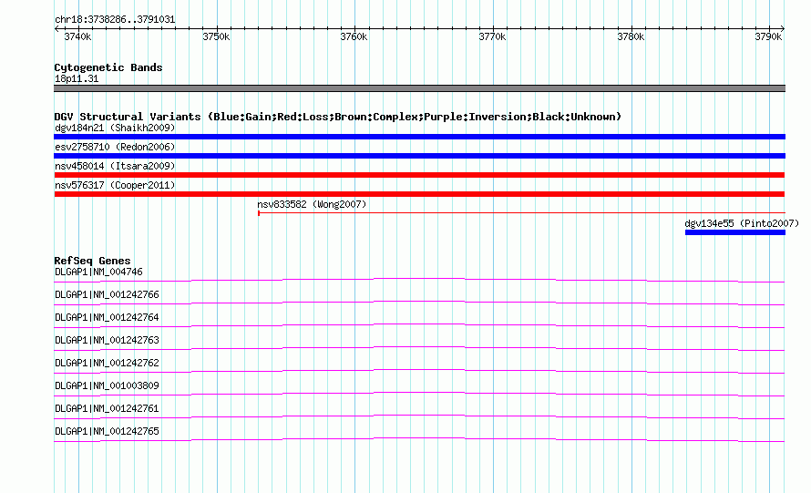Click the blue gain bar for esv2758710

[x=419, y=156]
